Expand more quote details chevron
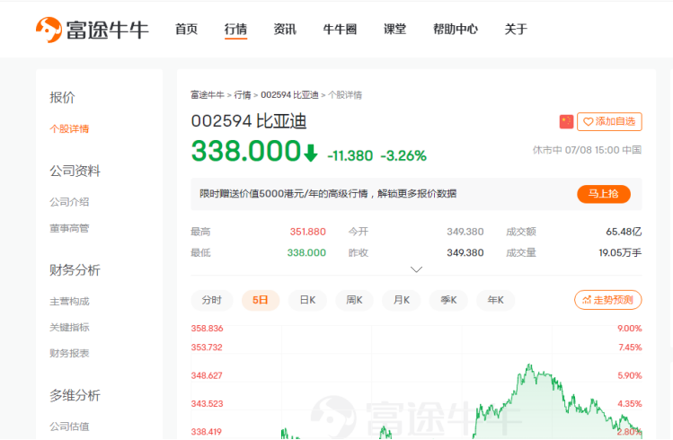The width and height of the screenshot is (673, 440). click(416, 268)
